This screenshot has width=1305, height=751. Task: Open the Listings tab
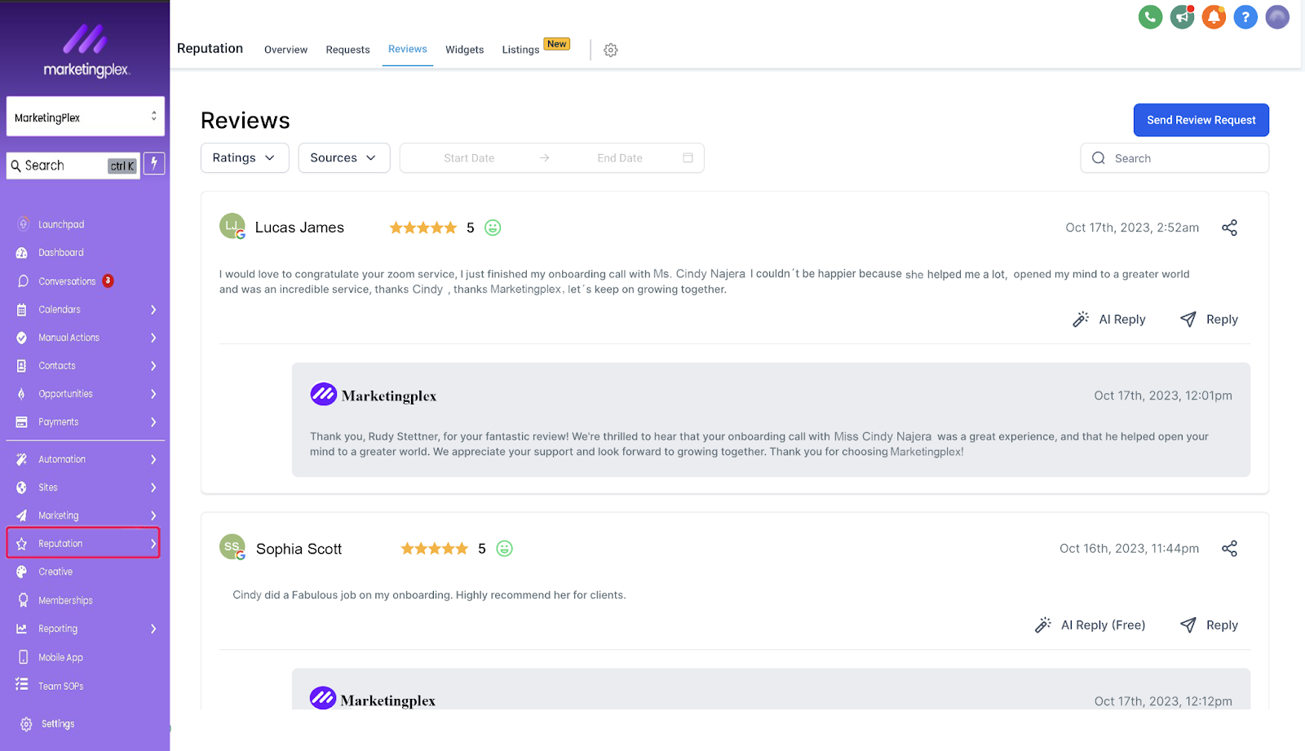pyautogui.click(x=520, y=50)
